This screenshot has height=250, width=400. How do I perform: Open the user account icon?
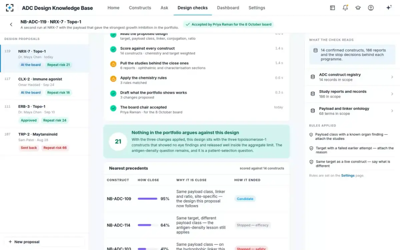pyautogui.click(x=371, y=8)
